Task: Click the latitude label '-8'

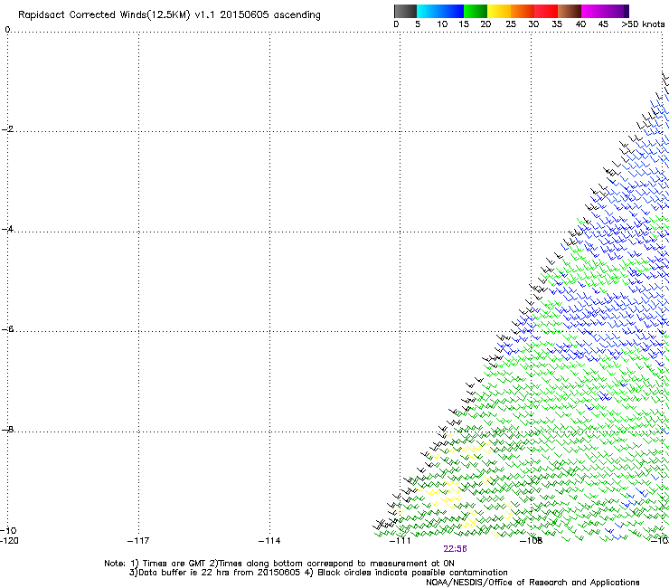Action: click(x=7, y=429)
